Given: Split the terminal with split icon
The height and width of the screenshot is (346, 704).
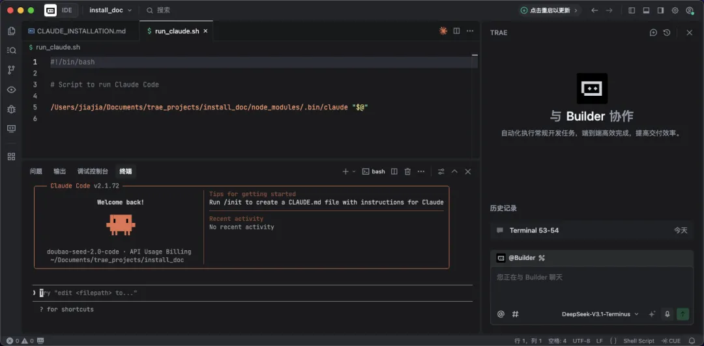Looking at the screenshot, I should [394, 171].
